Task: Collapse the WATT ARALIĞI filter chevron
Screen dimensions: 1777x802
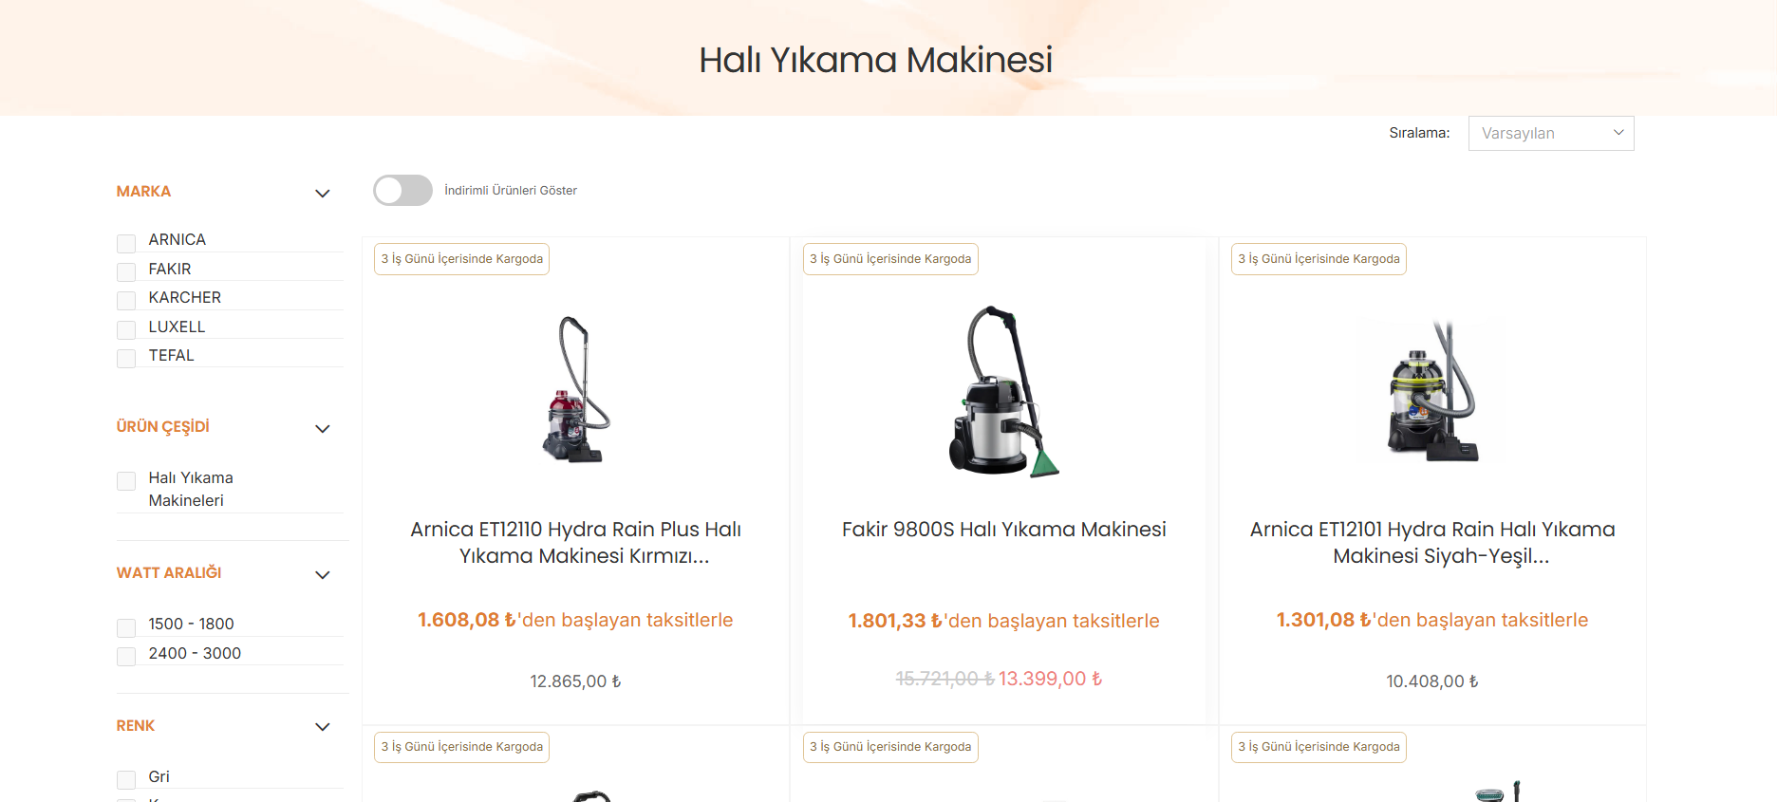Action: pos(323,575)
